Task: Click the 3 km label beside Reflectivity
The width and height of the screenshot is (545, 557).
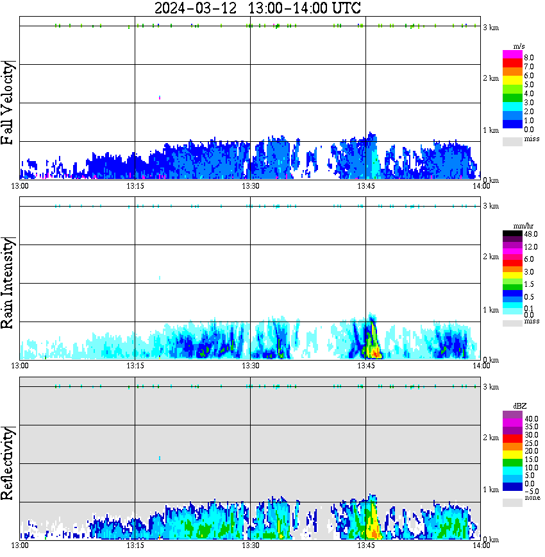Action: [x=491, y=386]
